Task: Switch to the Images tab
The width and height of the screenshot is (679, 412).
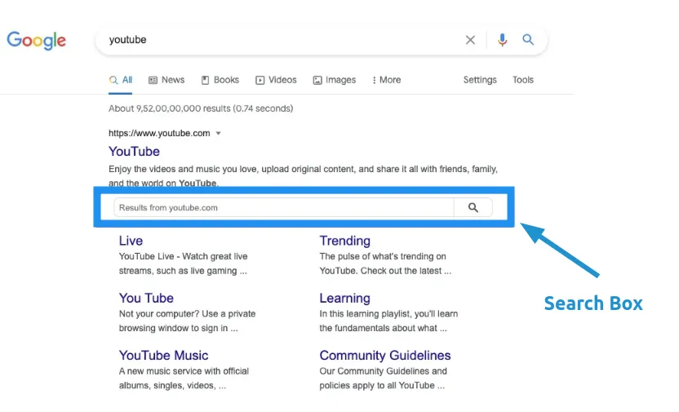Action: (x=335, y=80)
